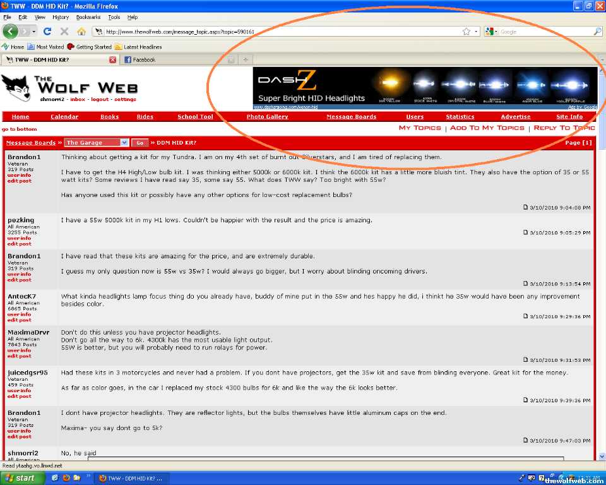Viewport: 606px width, 485px height.
Task: Open the View menu
Action: 40,17
